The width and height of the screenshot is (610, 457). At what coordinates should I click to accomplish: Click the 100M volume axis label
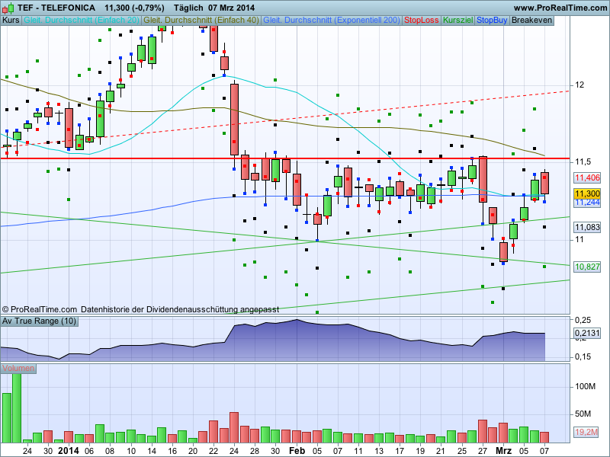585,387
